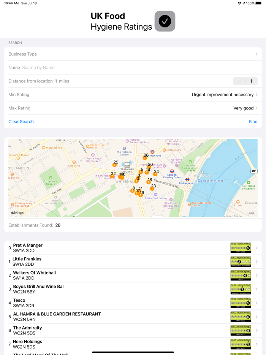Increase distance with the plus stepper
266x355 pixels.
coord(251,81)
